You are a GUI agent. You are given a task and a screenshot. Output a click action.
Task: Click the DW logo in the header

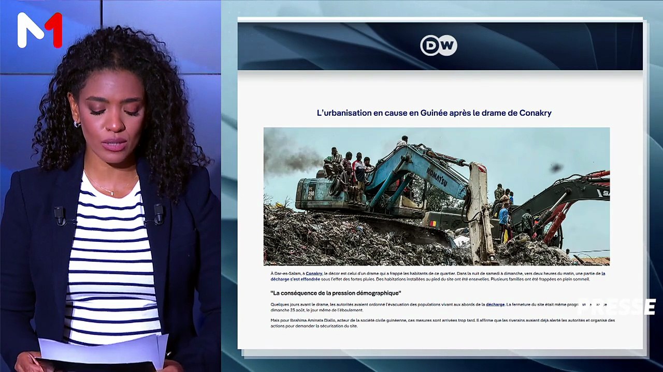(438, 45)
